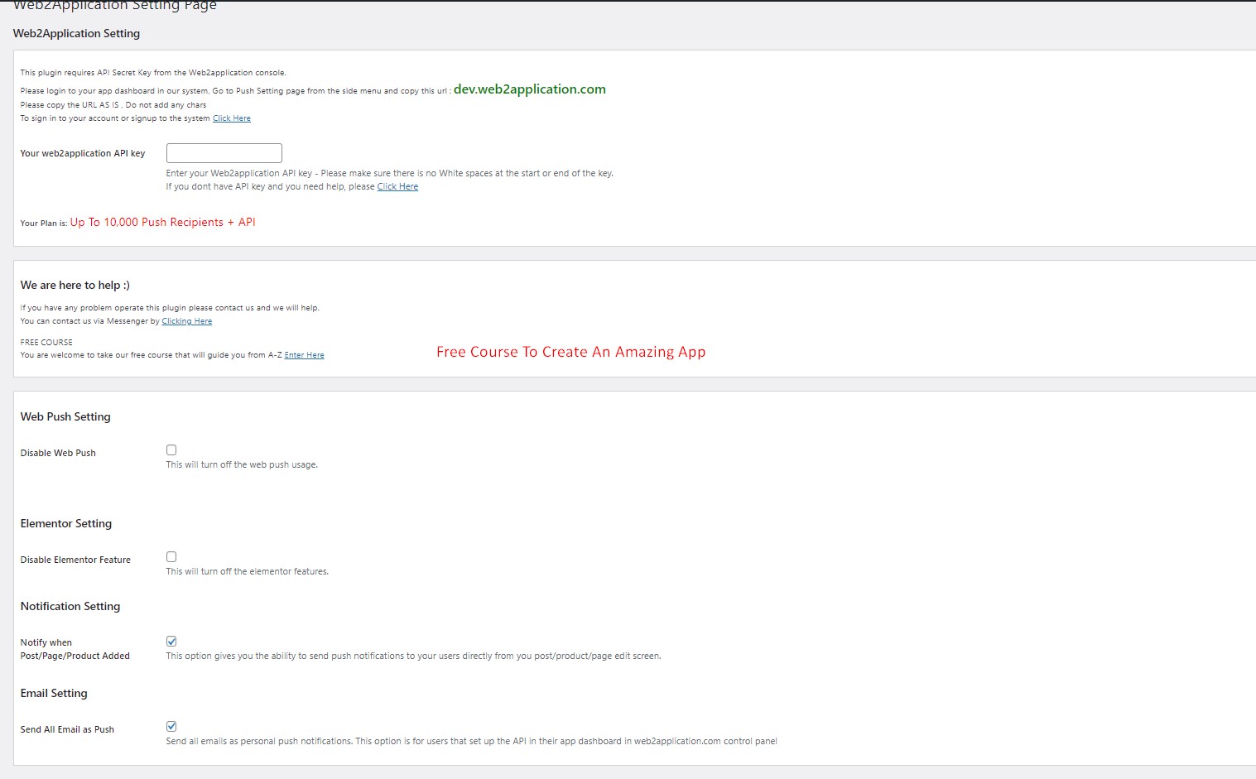Click the Disable Elementor Feature label
Image resolution: width=1256 pixels, height=779 pixels.
click(x=75, y=560)
